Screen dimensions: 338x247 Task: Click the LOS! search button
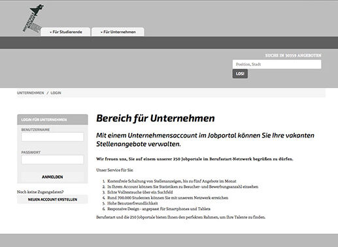click(240, 74)
